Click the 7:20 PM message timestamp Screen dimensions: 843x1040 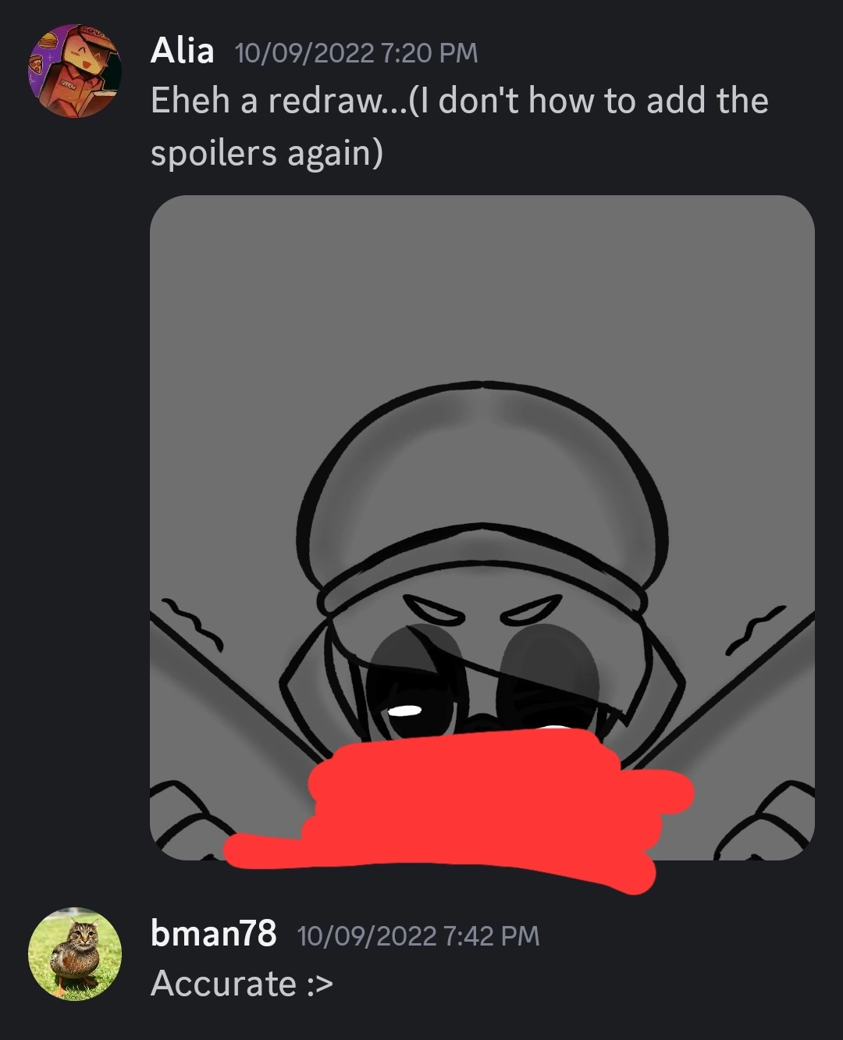point(356,53)
